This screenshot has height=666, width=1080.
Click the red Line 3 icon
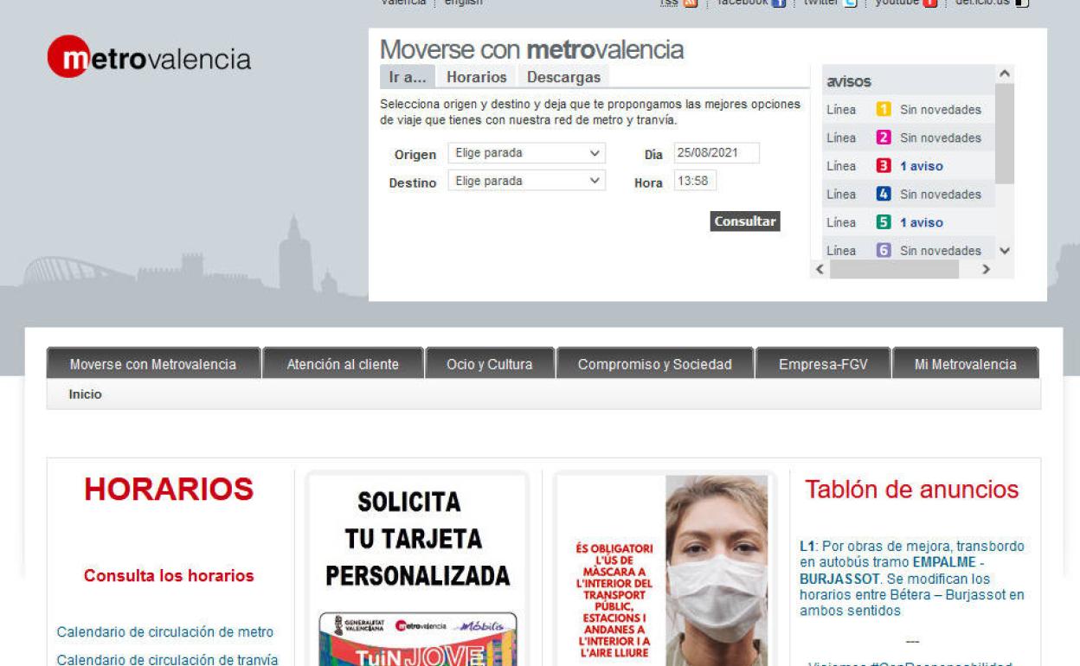coord(884,166)
